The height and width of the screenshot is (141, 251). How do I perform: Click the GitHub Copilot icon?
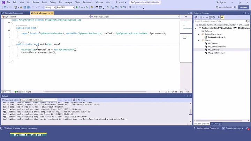click(217, 7)
